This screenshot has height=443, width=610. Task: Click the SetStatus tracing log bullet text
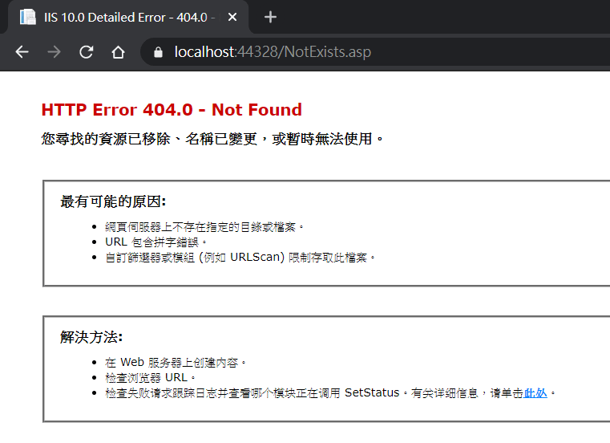click(x=330, y=392)
